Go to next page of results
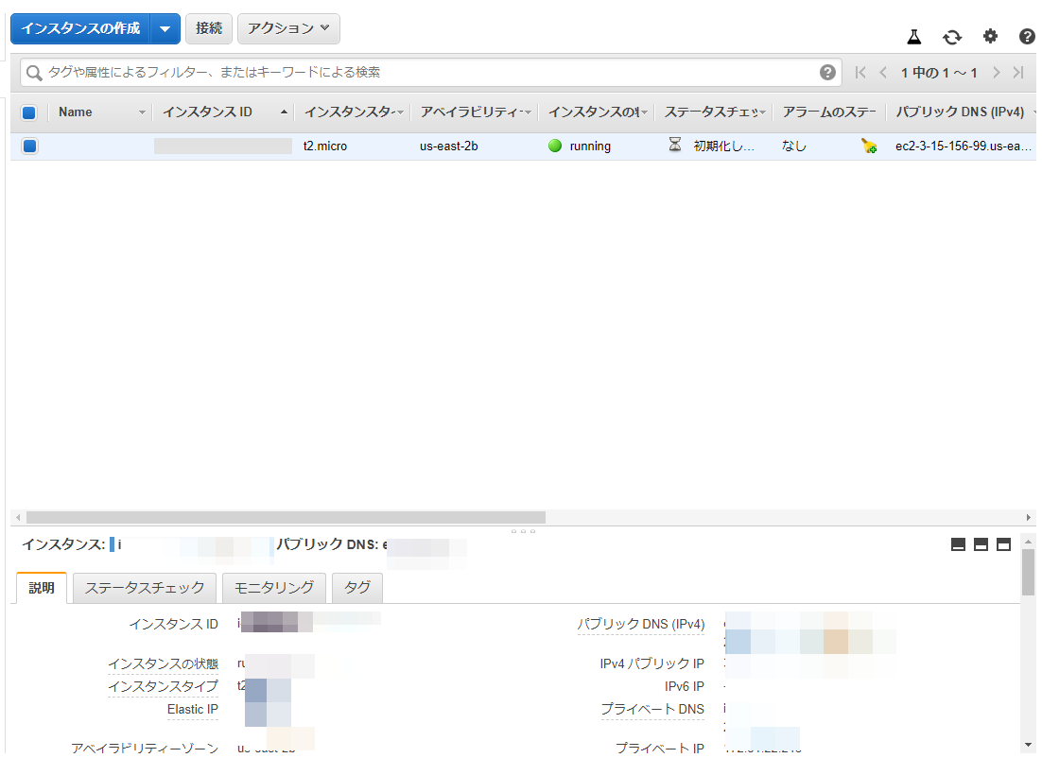The image size is (1042, 758). pyautogui.click(x=997, y=73)
